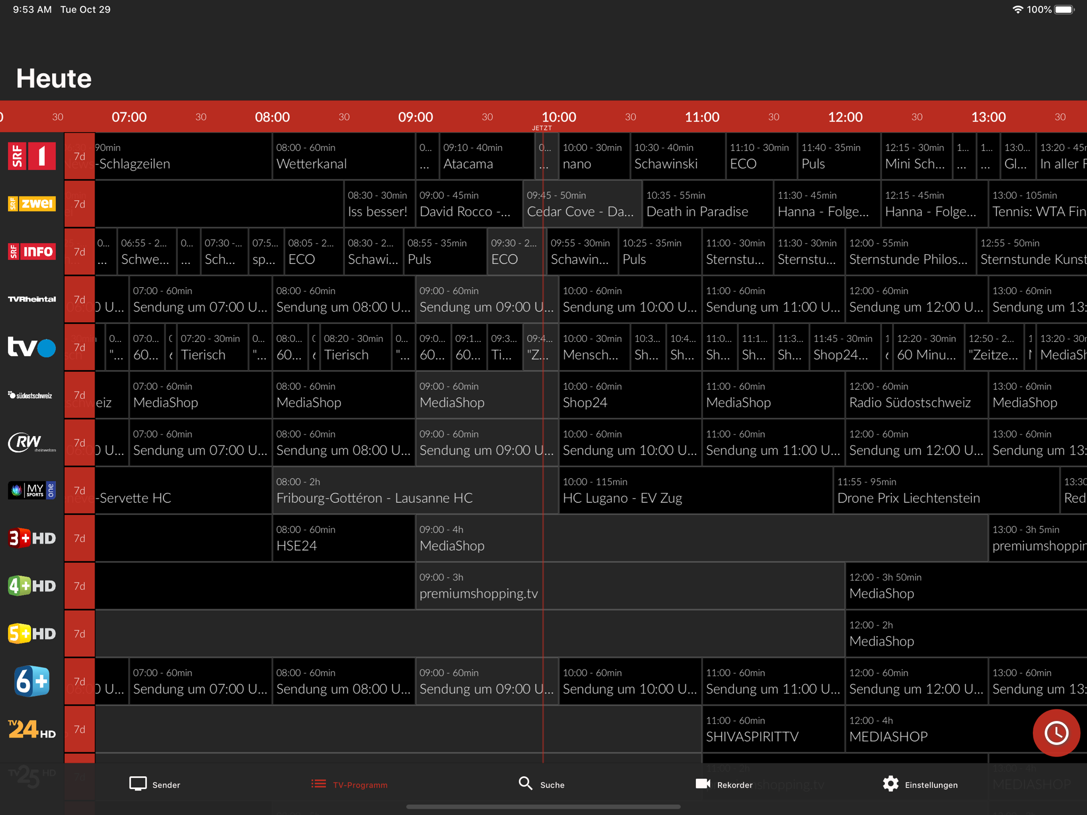This screenshot has width=1087, height=815.
Task: Check the battery status icon
Action: tap(1065, 10)
